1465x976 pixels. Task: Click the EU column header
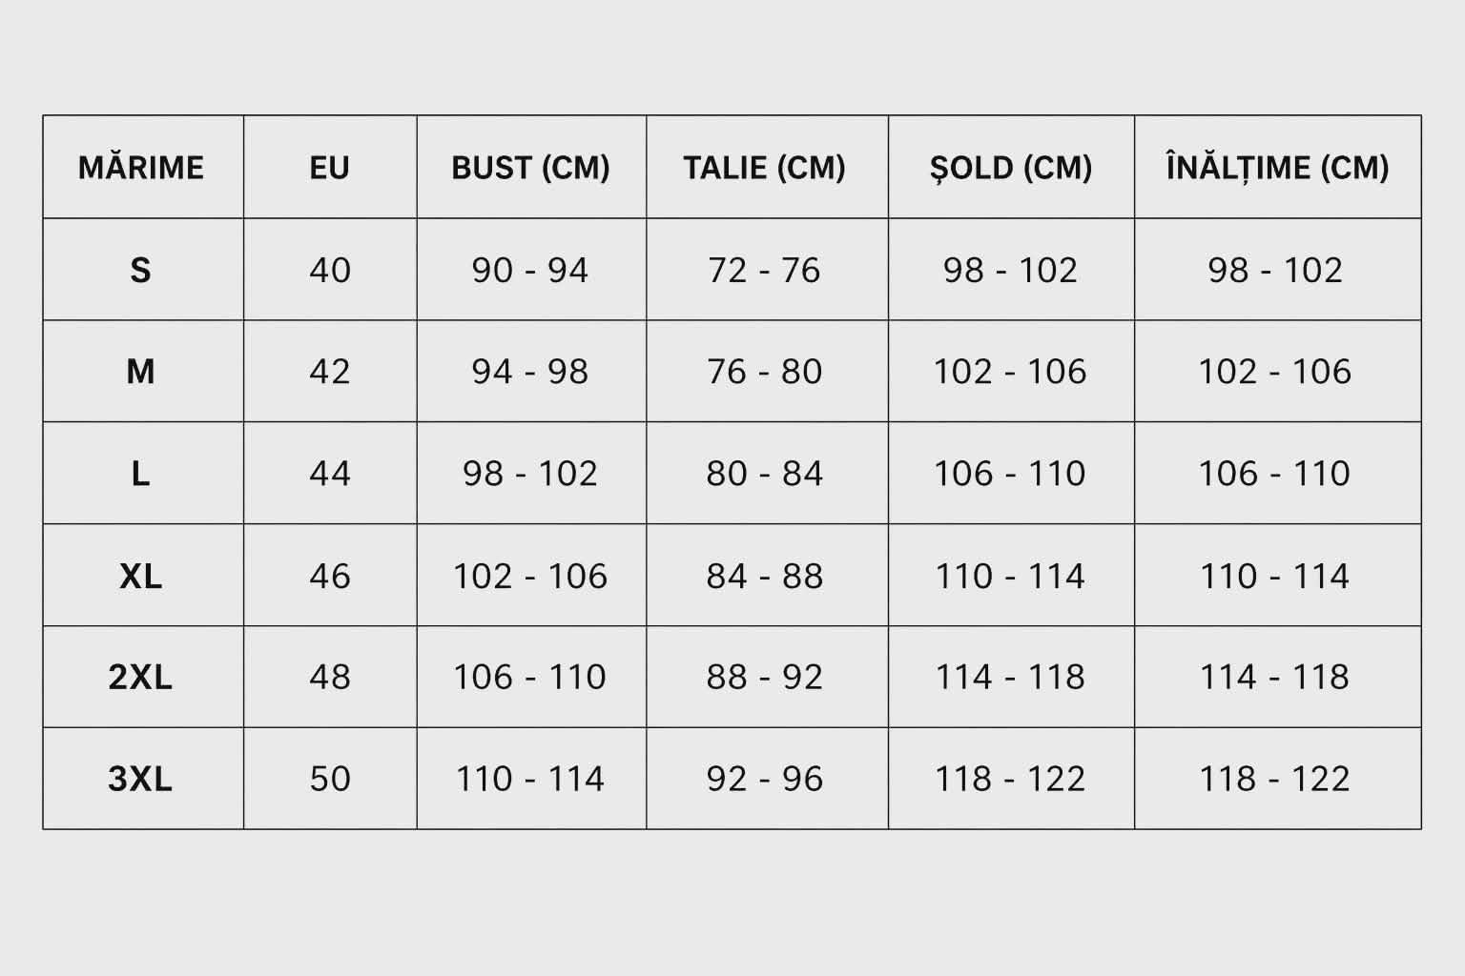coord(330,168)
